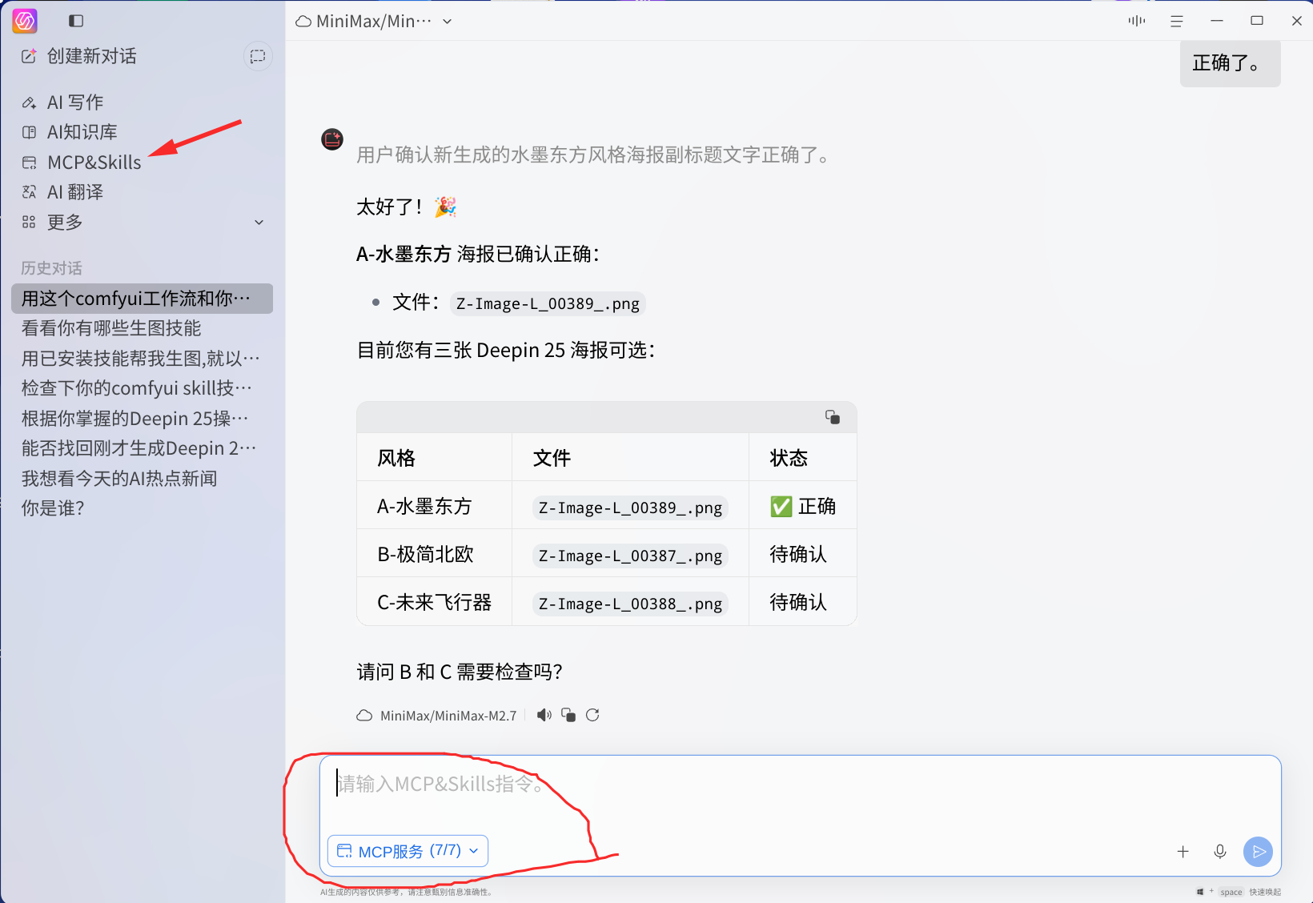Open history chat 能否找回刚才生成Deepin 2…
Image resolution: width=1313 pixels, height=903 pixels.
coord(142,448)
